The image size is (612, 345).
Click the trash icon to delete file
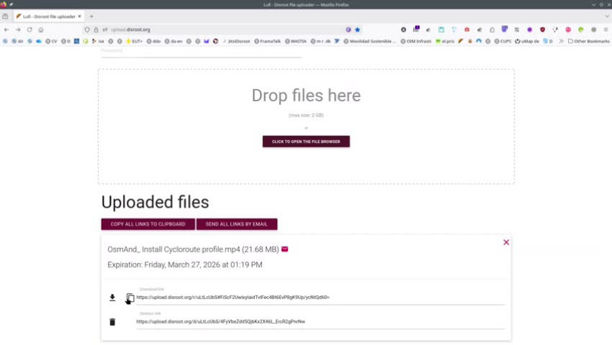coord(112,321)
